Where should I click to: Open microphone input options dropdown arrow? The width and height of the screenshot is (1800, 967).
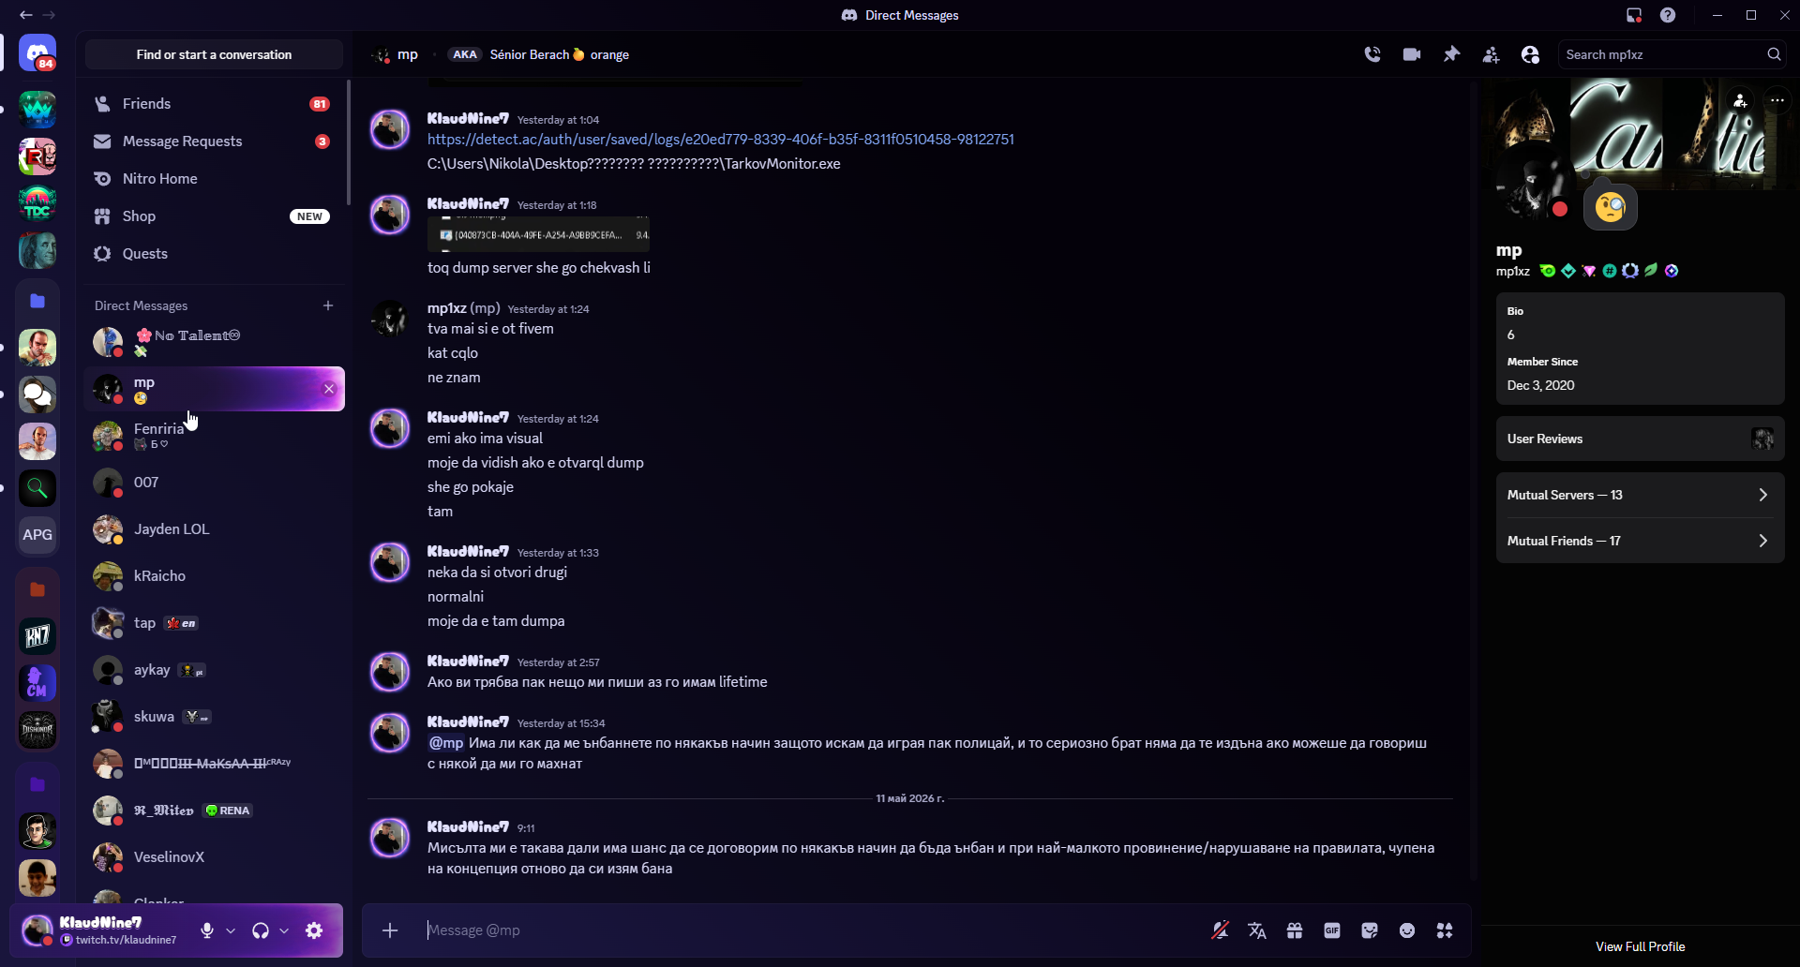click(231, 930)
